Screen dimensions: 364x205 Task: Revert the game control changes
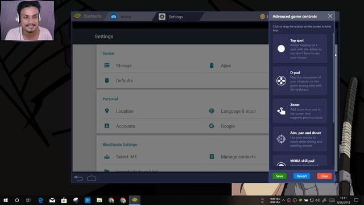tap(301, 176)
